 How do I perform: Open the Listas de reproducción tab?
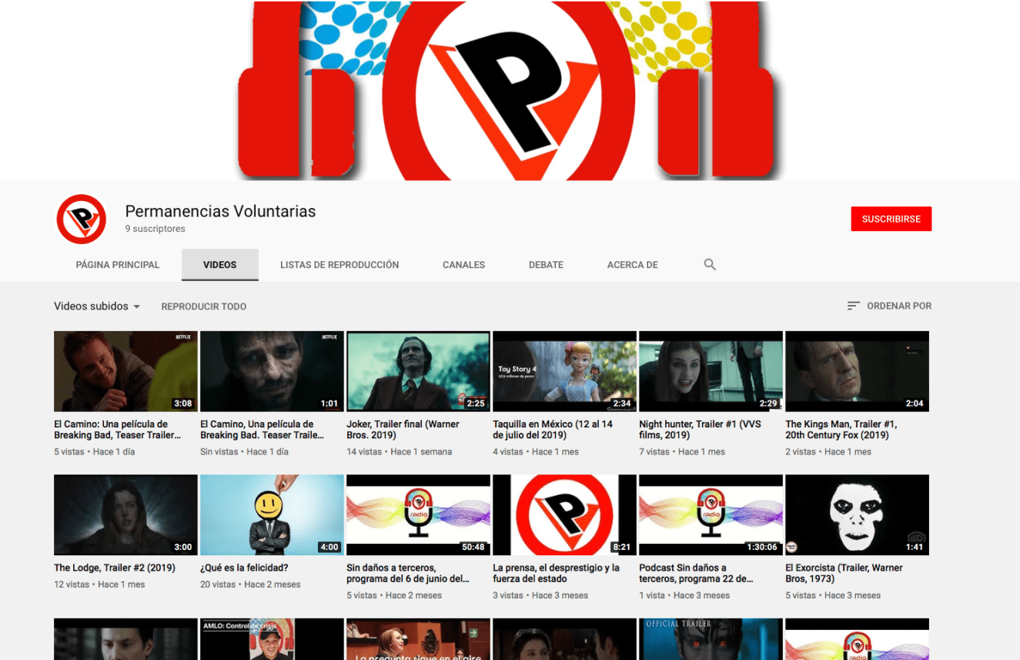(x=339, y=265)
